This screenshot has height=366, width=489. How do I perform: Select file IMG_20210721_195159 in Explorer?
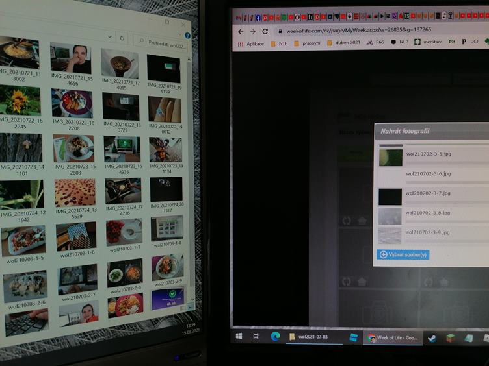[x=165, y=74]
